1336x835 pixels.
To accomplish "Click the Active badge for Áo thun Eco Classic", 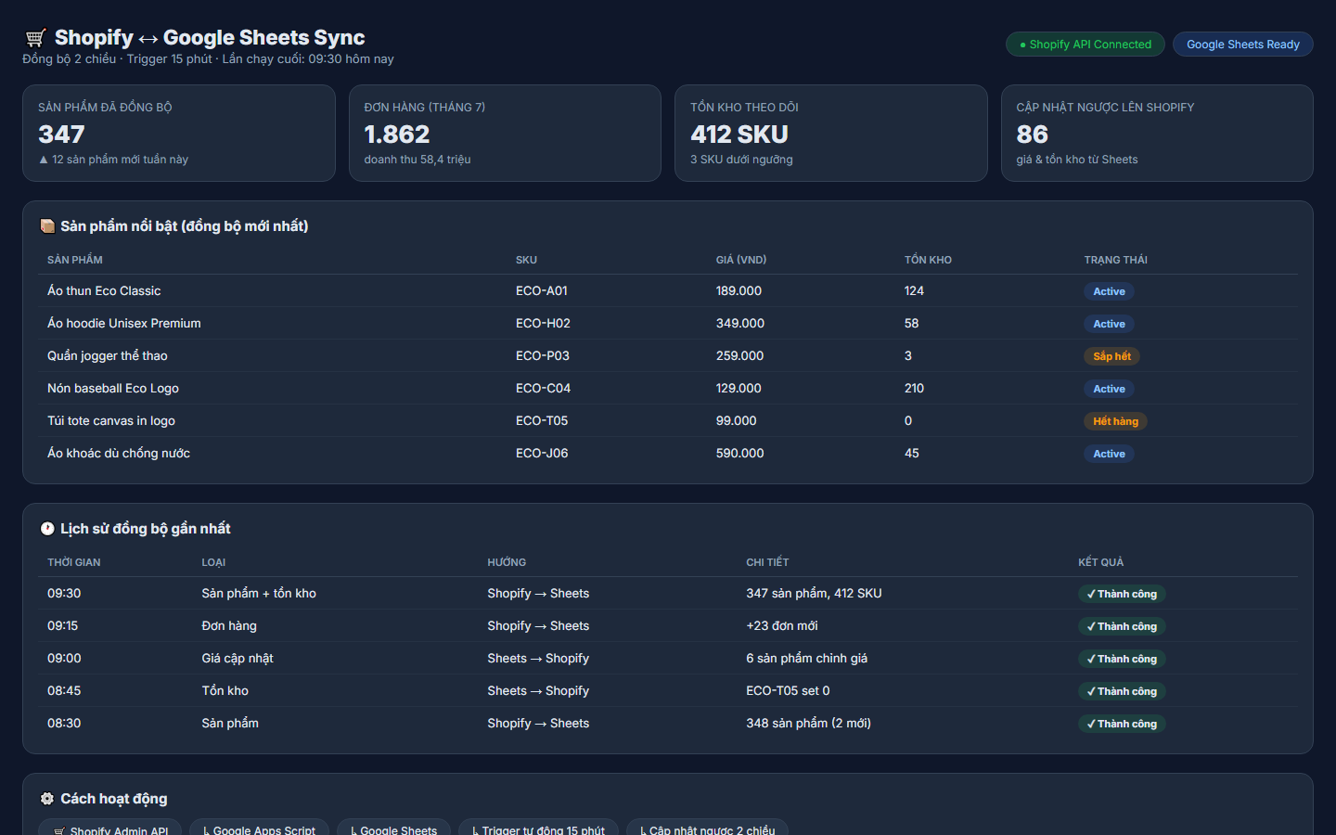I will [1109, 291].
